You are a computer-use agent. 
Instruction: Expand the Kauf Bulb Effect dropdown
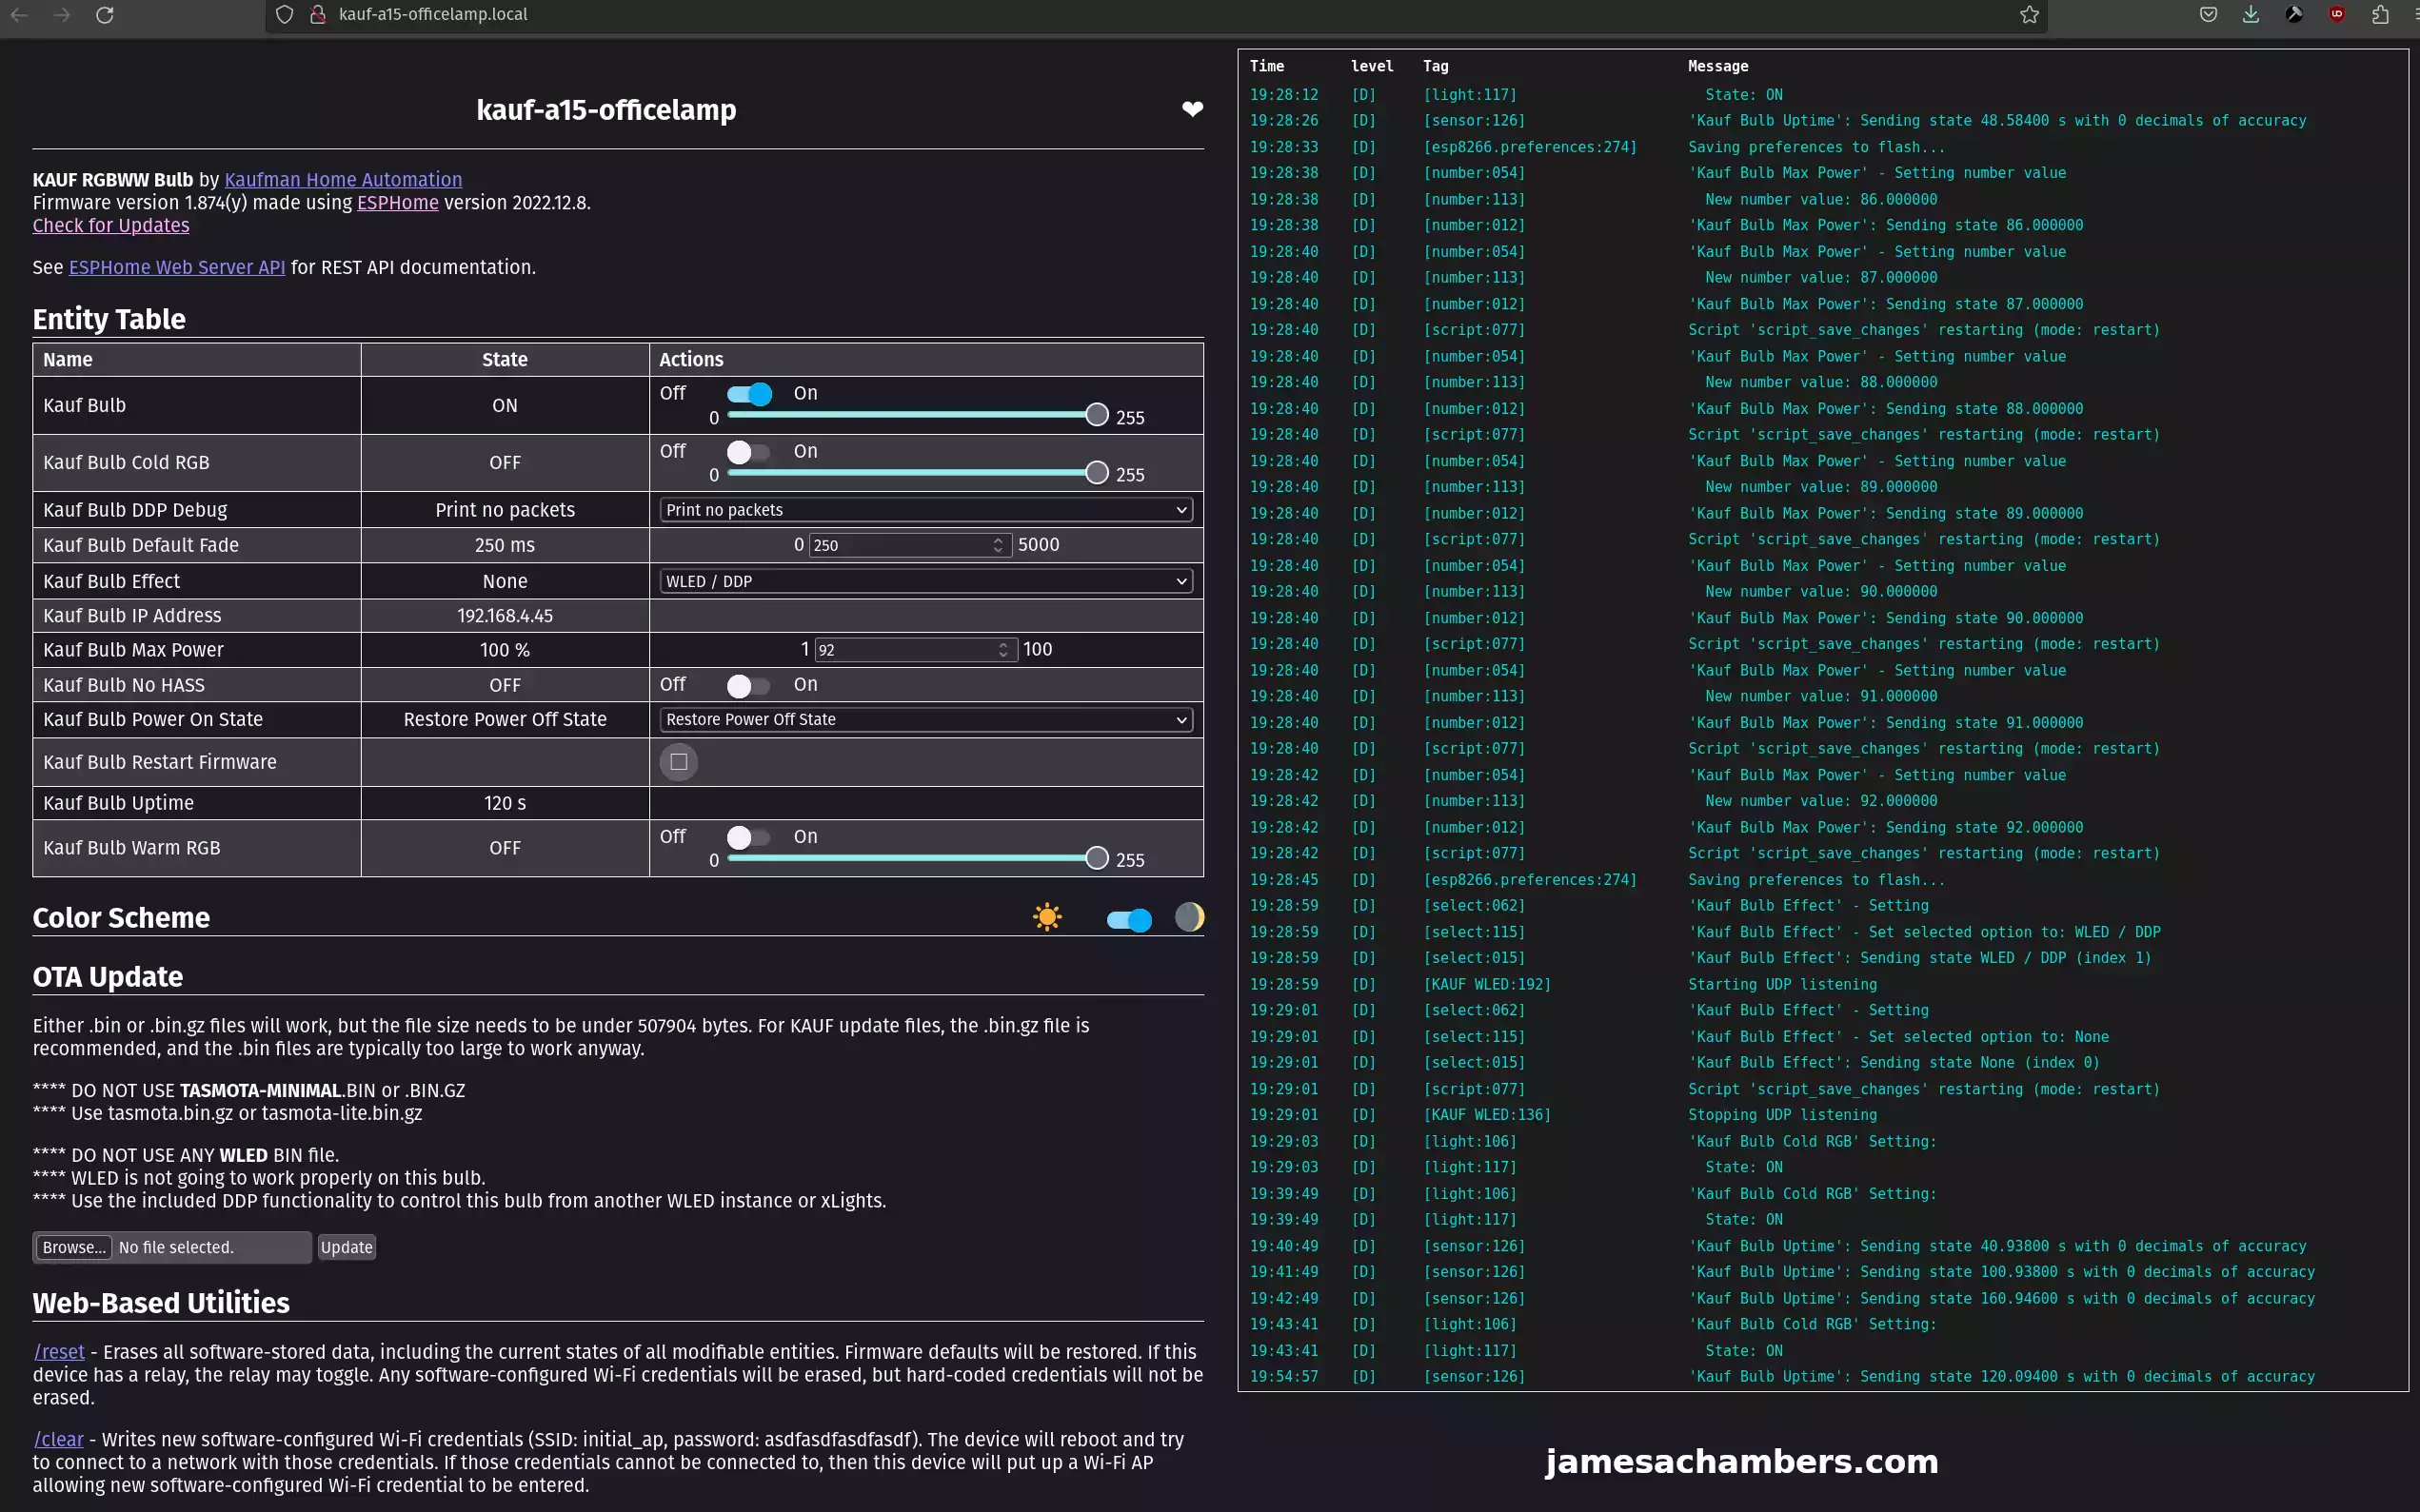pos(925,580)
